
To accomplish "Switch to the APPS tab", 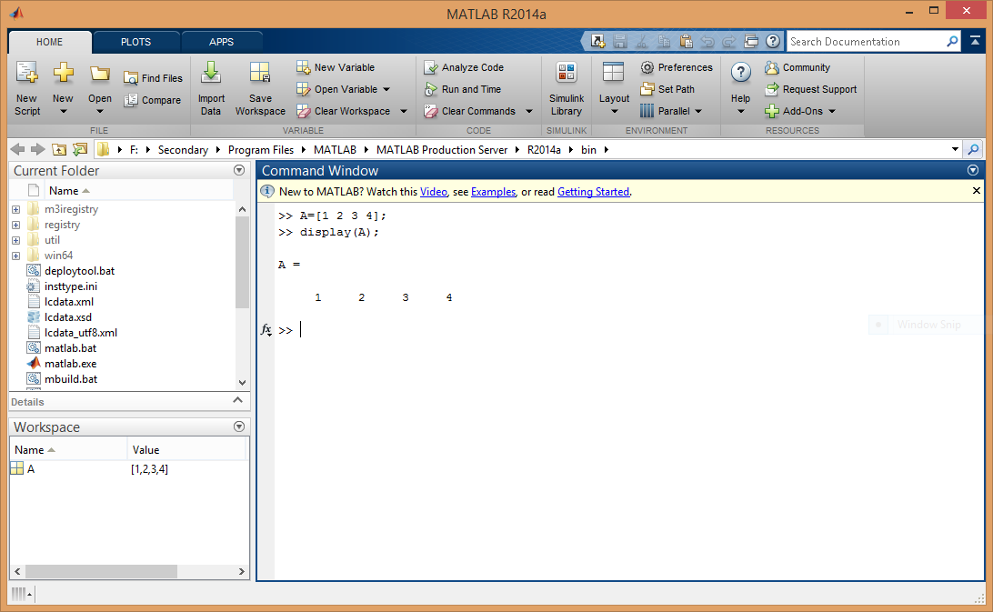I will [222, 42].
